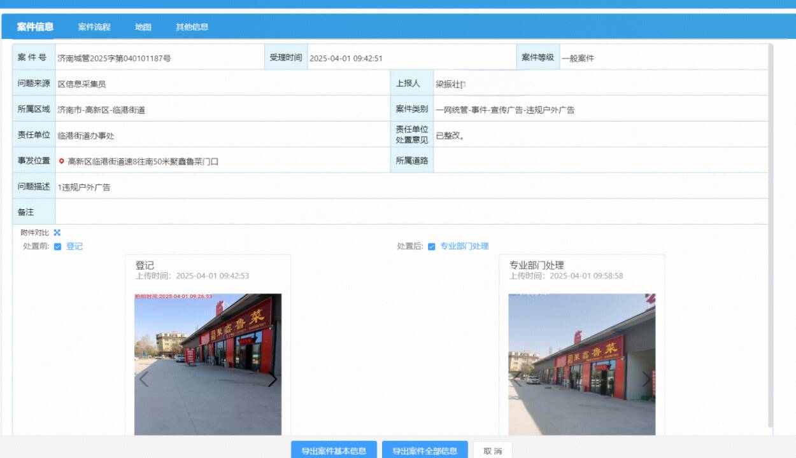This screenshot has width=796, height=458.
Task: Switch to the 案件流程 tab
Action: [x=94, y=27]
